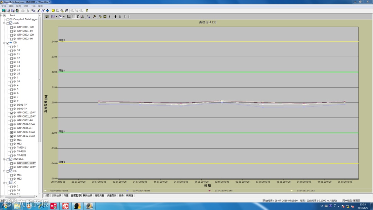Viewport: 373px width, 210px height.
Task: Click the save chart icon
Action: 47,16
